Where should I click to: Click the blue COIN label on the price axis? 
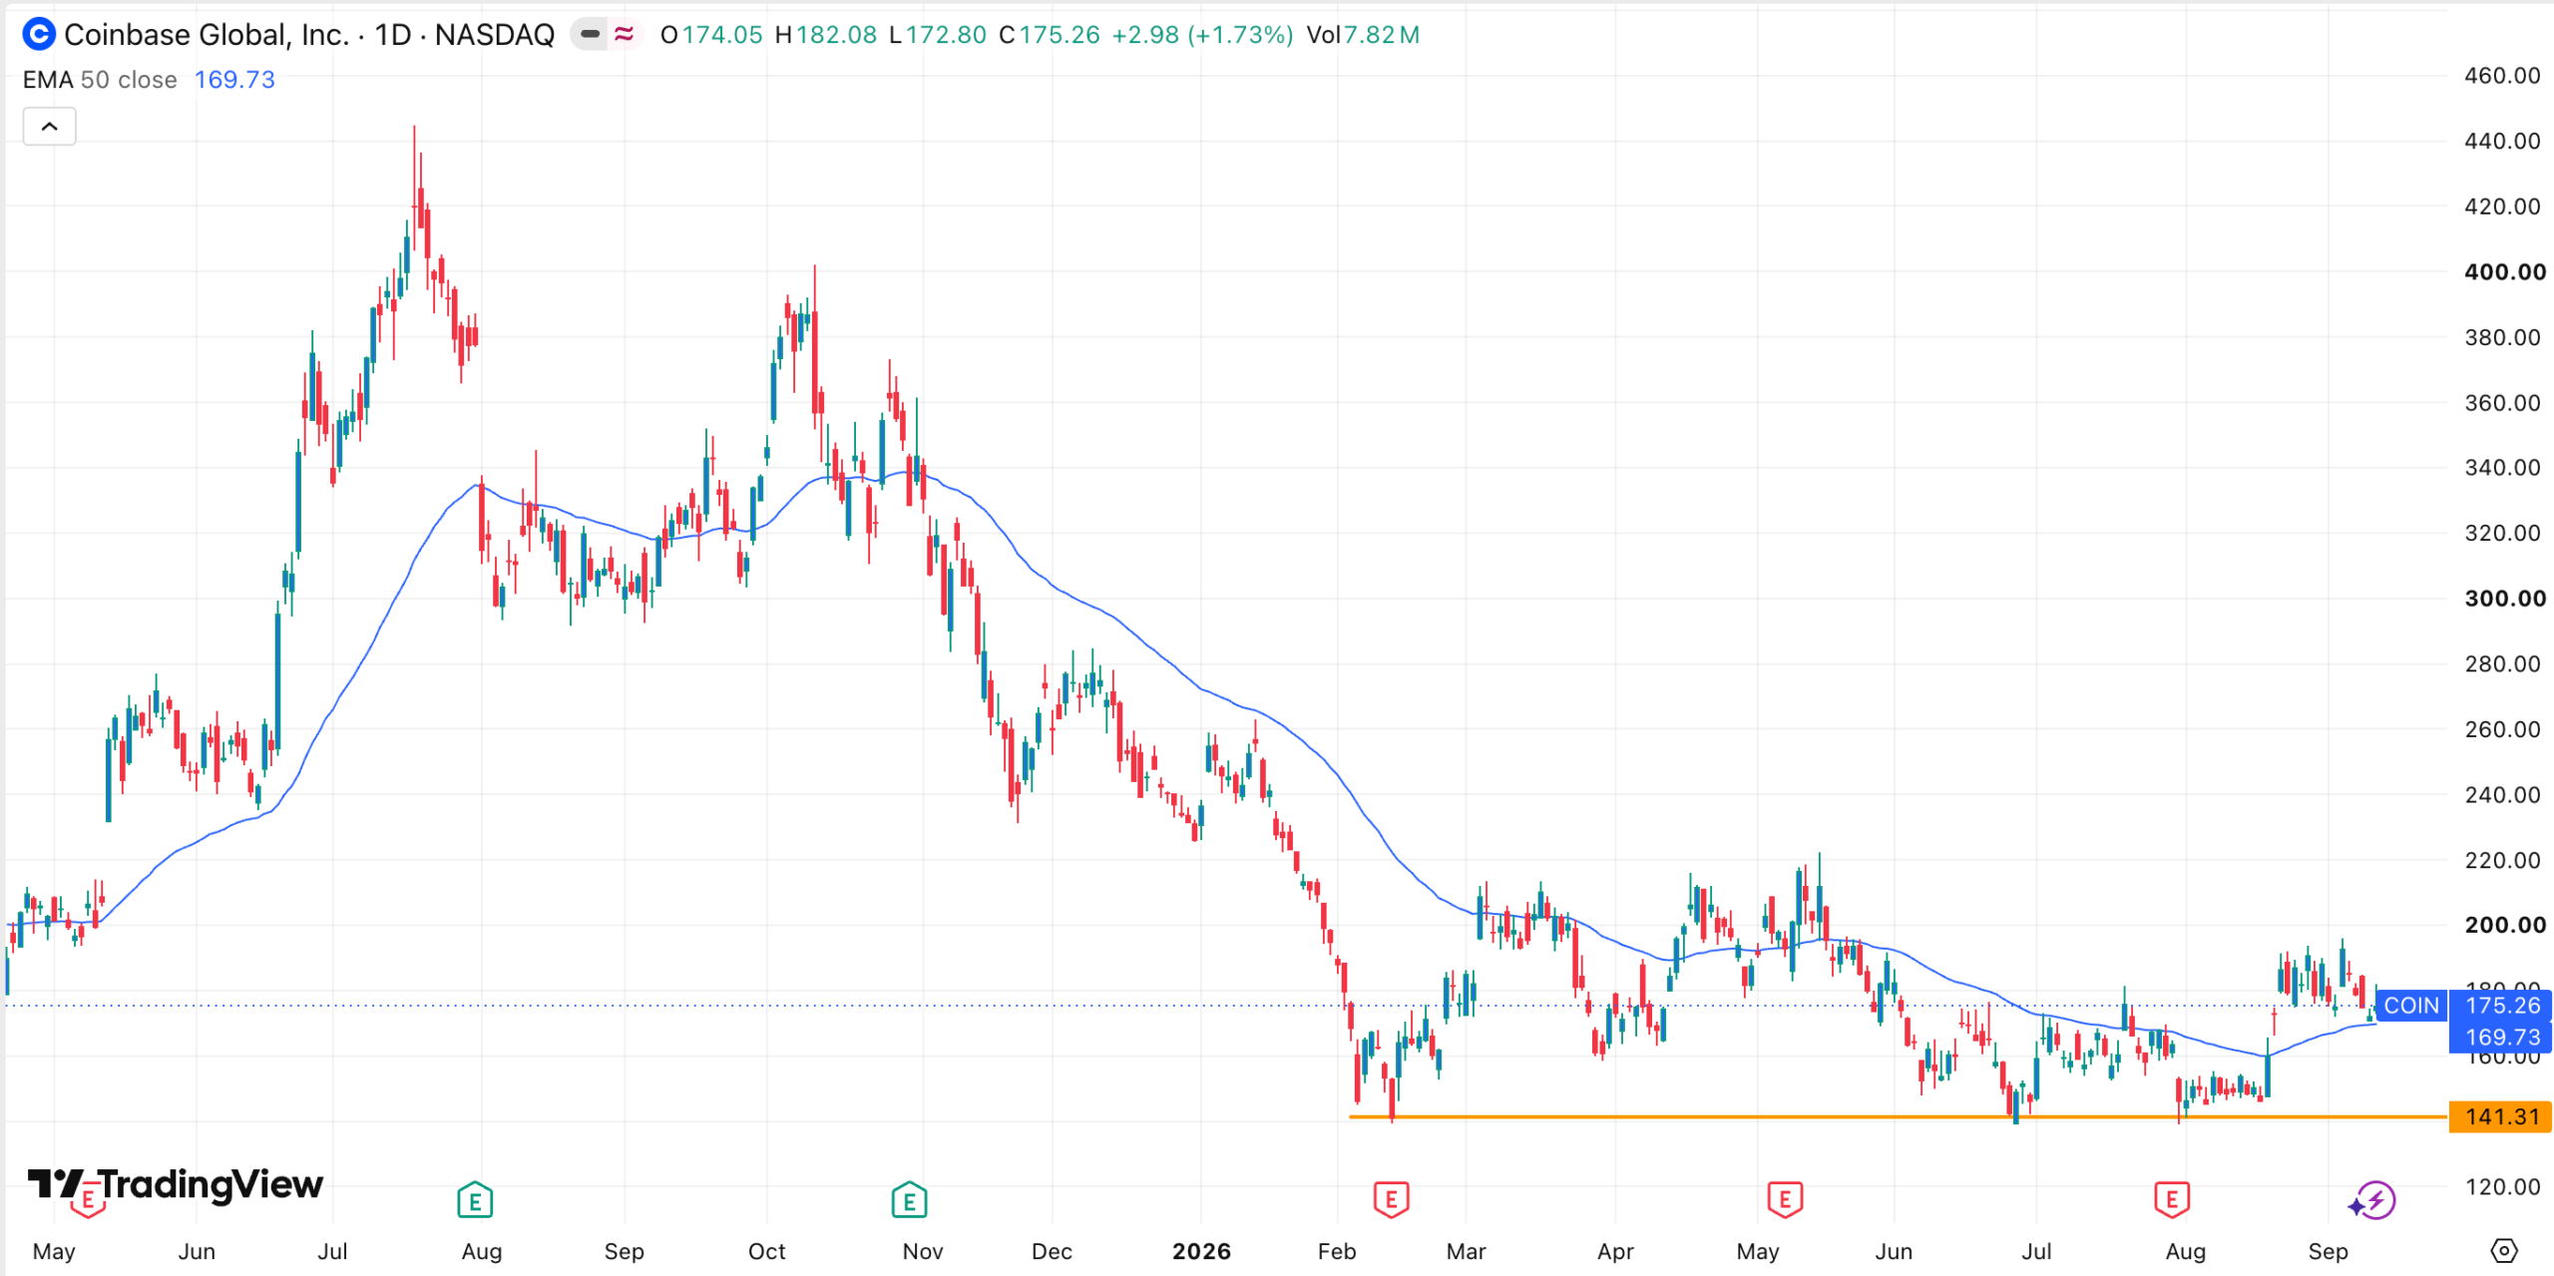point(2411,1006)
